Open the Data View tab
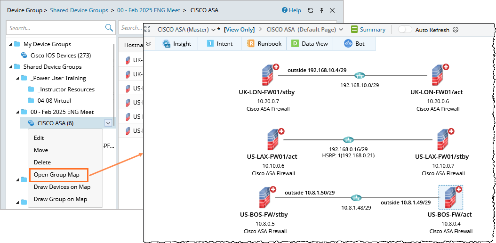This screenshot has width=496, height=243. [310, 44]
